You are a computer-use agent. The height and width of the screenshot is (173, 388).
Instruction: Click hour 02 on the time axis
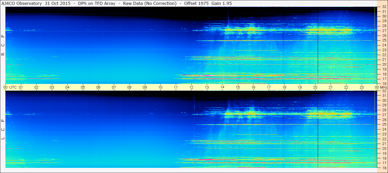point(36,87)
